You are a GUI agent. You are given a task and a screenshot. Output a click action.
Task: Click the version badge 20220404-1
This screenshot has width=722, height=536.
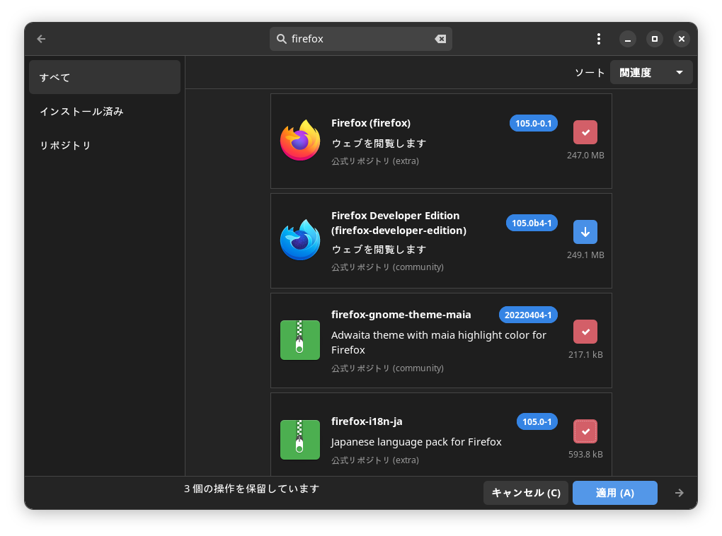528,315
